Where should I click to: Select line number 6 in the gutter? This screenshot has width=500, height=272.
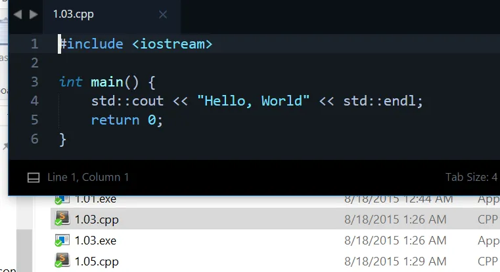(34, 140)
